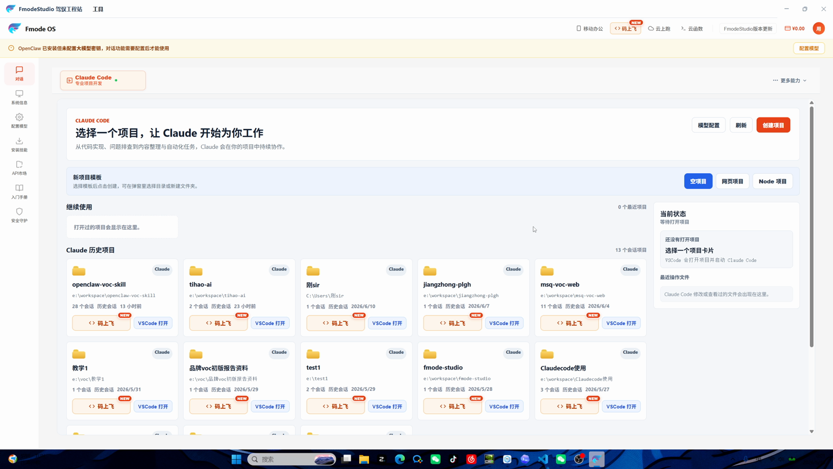
Task: Click VSCode 打开 for jiangzhong-plgh
Action: 504,323
